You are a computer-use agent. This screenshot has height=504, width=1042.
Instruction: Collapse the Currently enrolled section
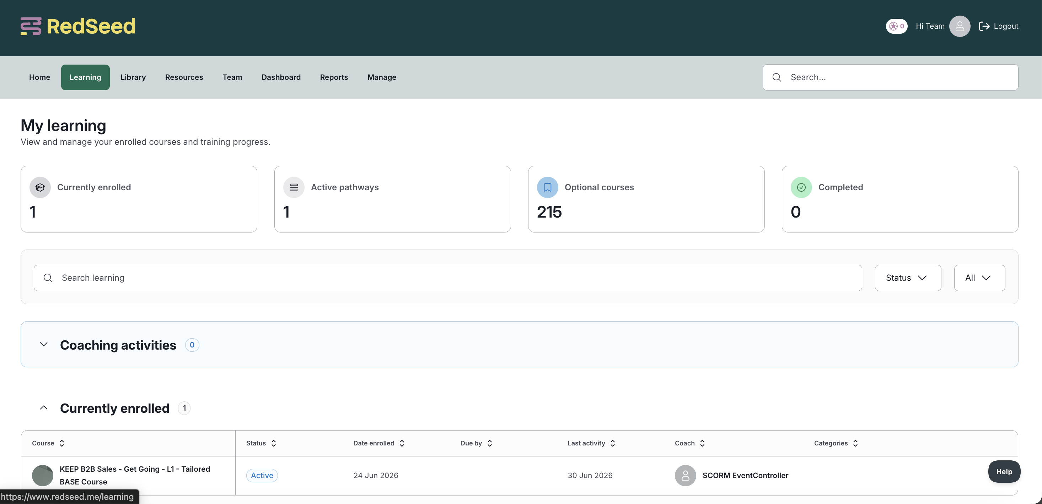click(x=44, y=408)
